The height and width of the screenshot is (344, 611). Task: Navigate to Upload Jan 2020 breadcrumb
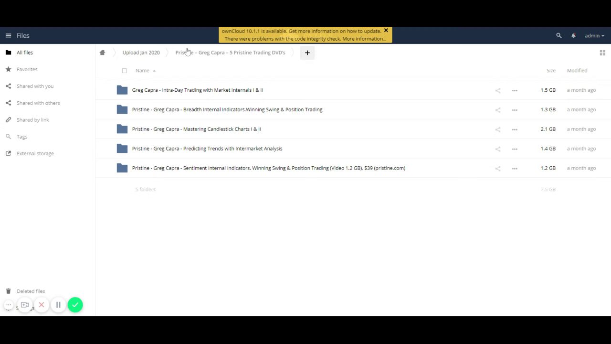click(141, 53)
